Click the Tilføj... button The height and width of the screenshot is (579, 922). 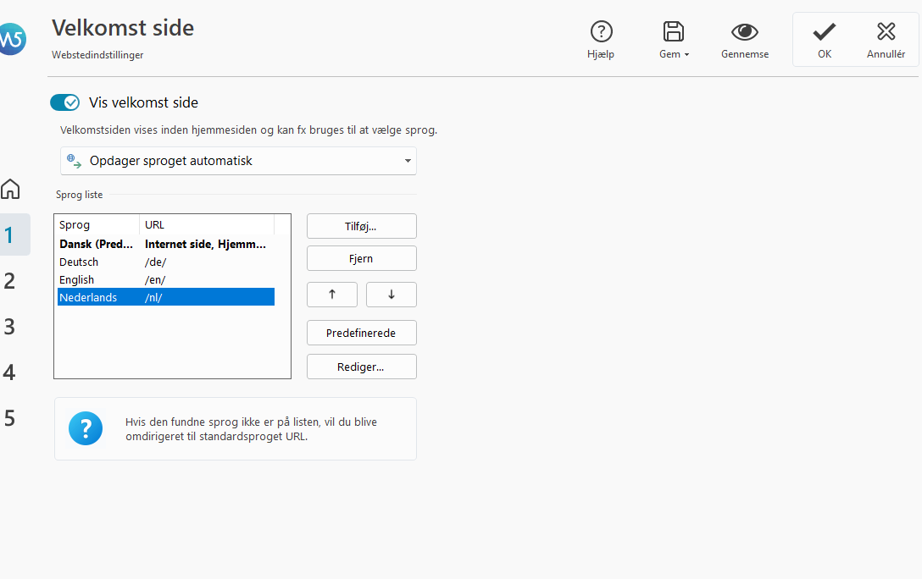coord(361,226)
